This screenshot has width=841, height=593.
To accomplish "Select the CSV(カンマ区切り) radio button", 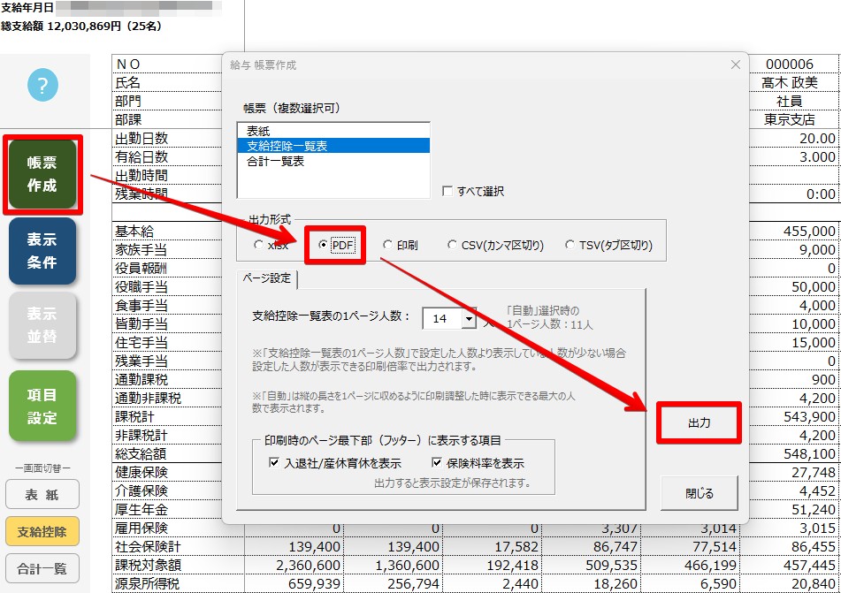I will [452, 245].
